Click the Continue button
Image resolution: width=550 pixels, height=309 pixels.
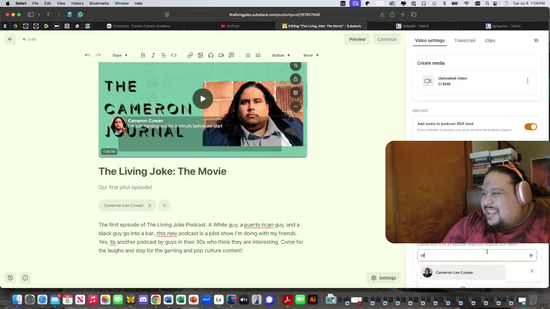point(387,39)
